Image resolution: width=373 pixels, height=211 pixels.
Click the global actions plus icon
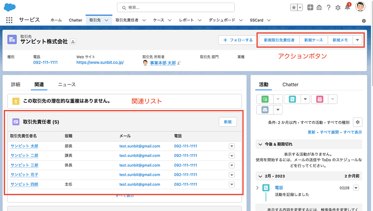coord(310,7)
